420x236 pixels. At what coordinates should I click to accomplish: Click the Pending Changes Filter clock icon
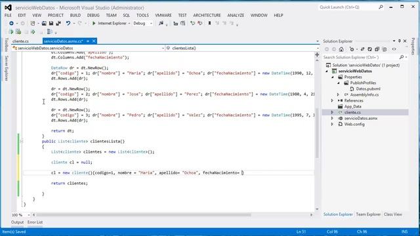point(352,49)
